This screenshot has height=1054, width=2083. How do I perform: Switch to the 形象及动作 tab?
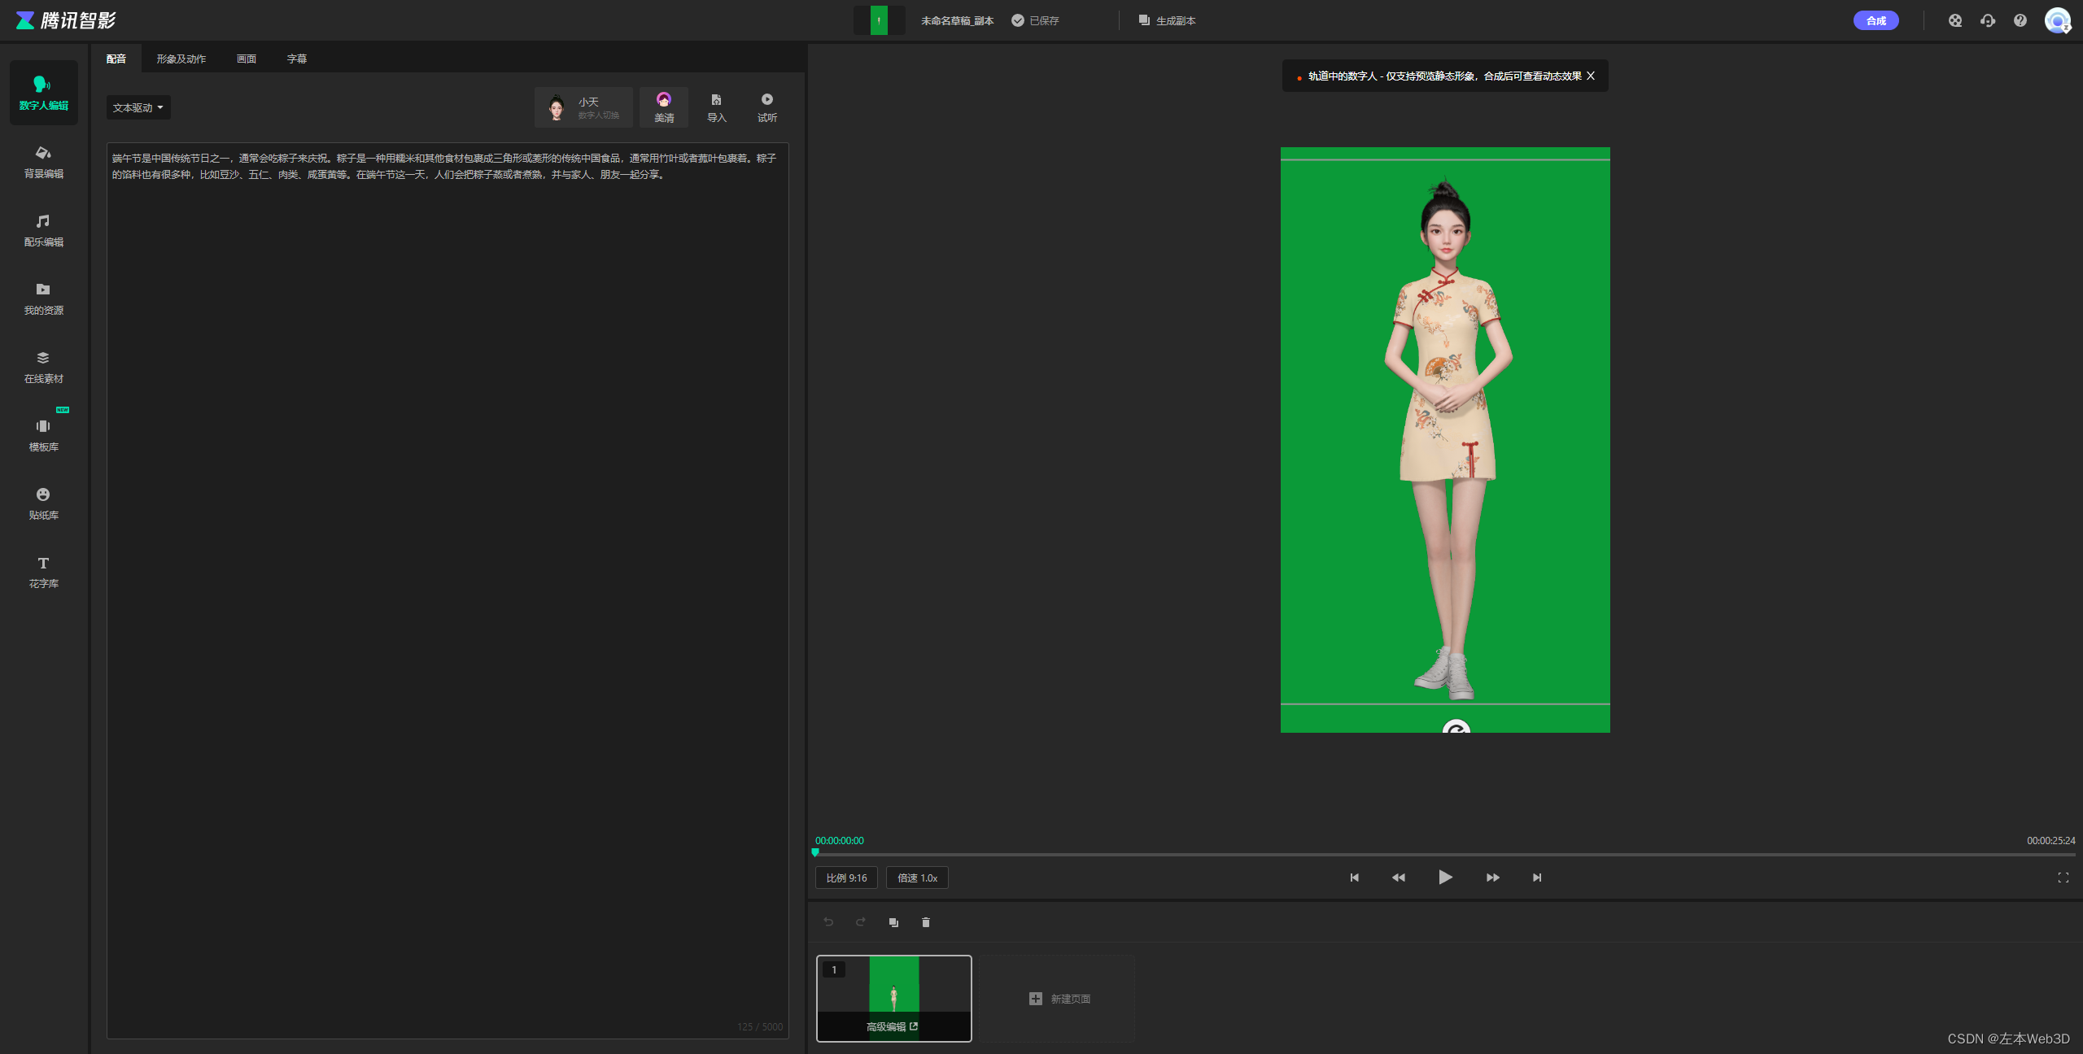181,59
